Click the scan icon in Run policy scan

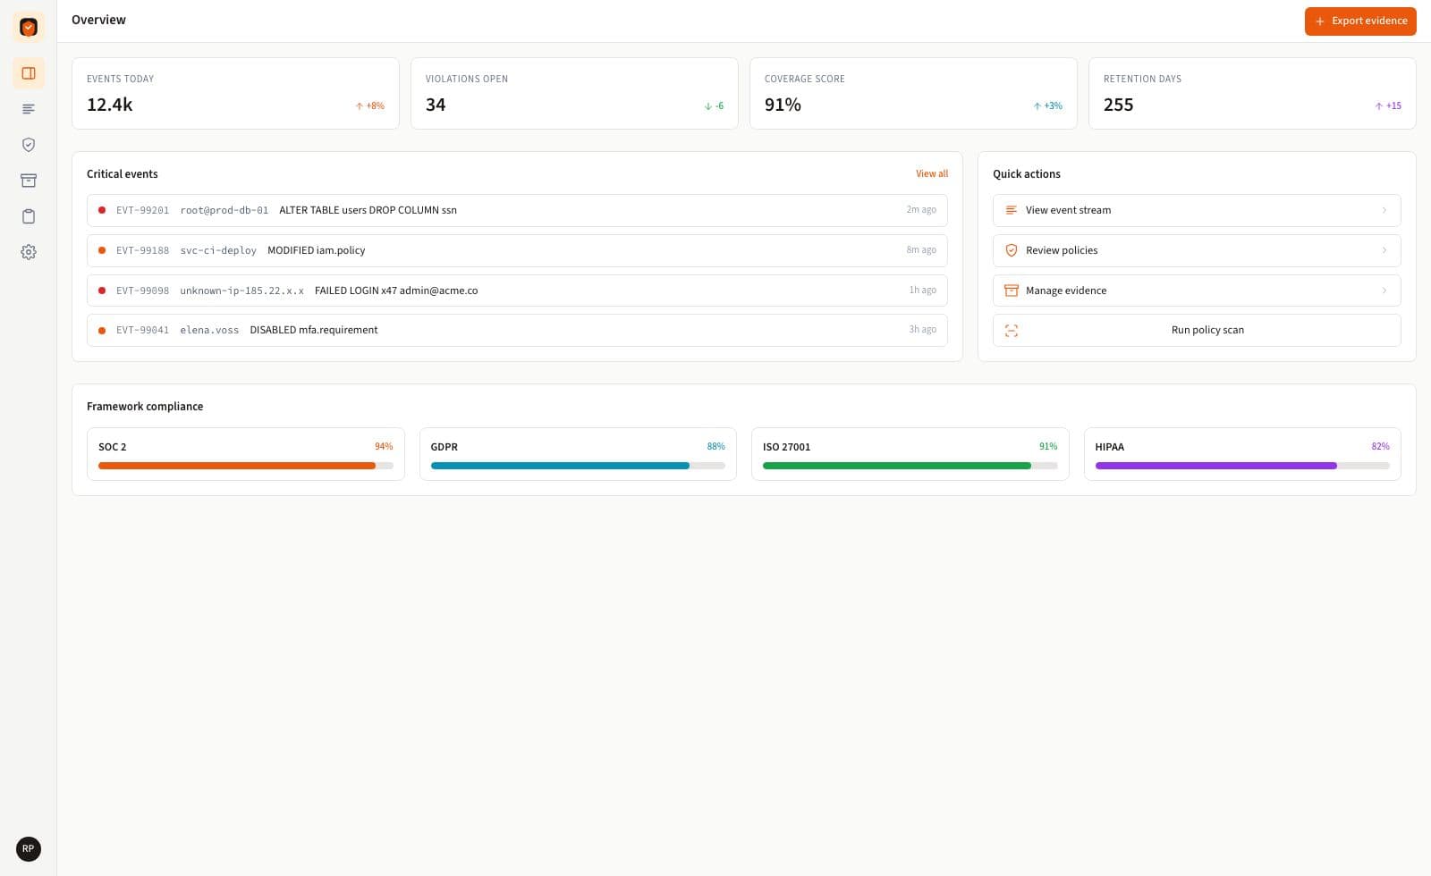(1012, 331)
